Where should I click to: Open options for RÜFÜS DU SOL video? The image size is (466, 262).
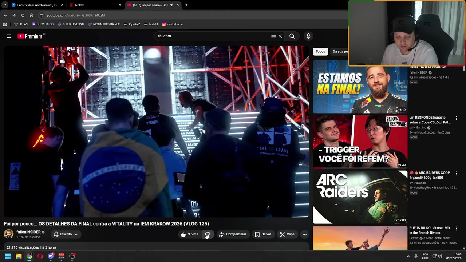[x=456, y=229]
